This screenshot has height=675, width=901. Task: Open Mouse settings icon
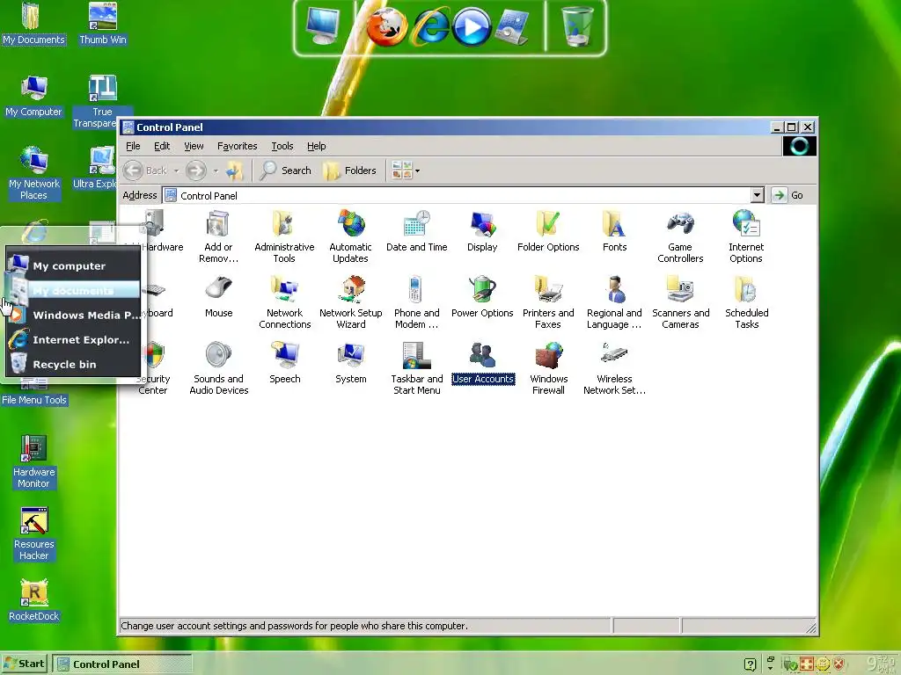tap(218, 297)
